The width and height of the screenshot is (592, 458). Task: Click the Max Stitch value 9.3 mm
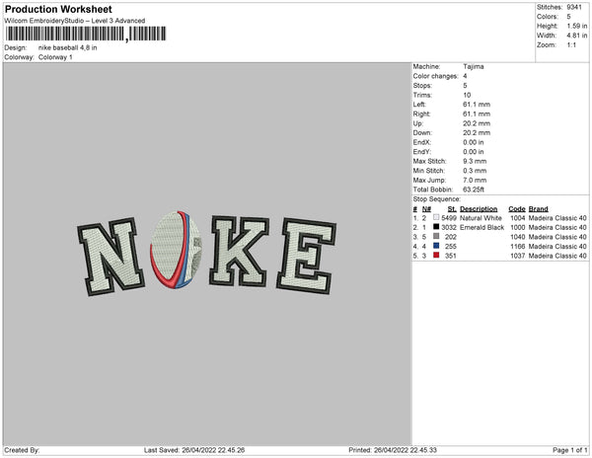[x=475, y=161]
